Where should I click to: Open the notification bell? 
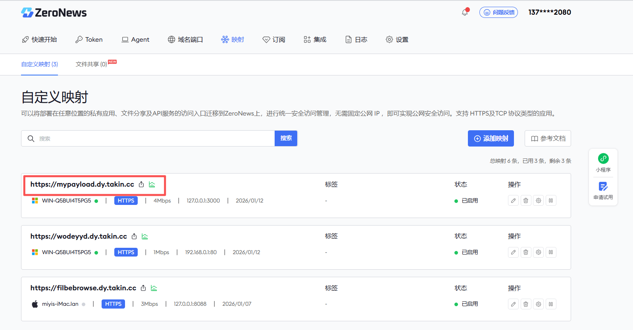point(465,12)
